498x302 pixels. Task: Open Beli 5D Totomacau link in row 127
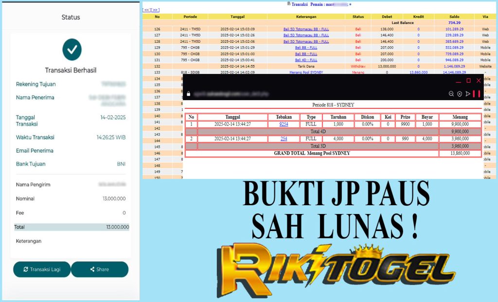[x=306, y=35]
